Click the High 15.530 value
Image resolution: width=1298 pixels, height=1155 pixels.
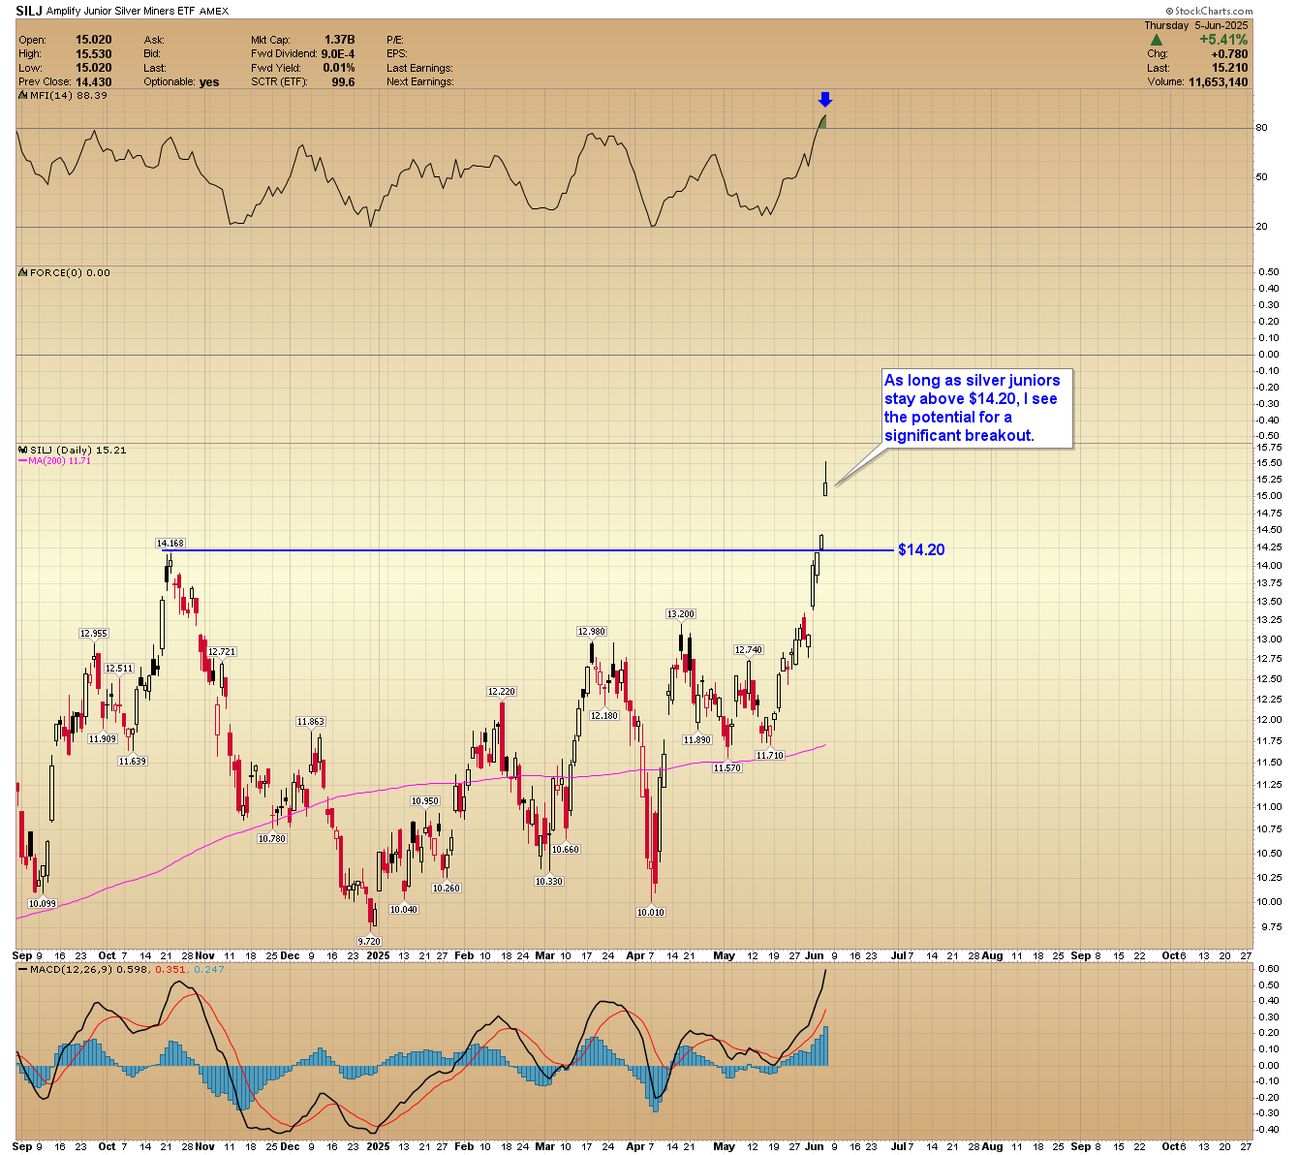(94, 54)
